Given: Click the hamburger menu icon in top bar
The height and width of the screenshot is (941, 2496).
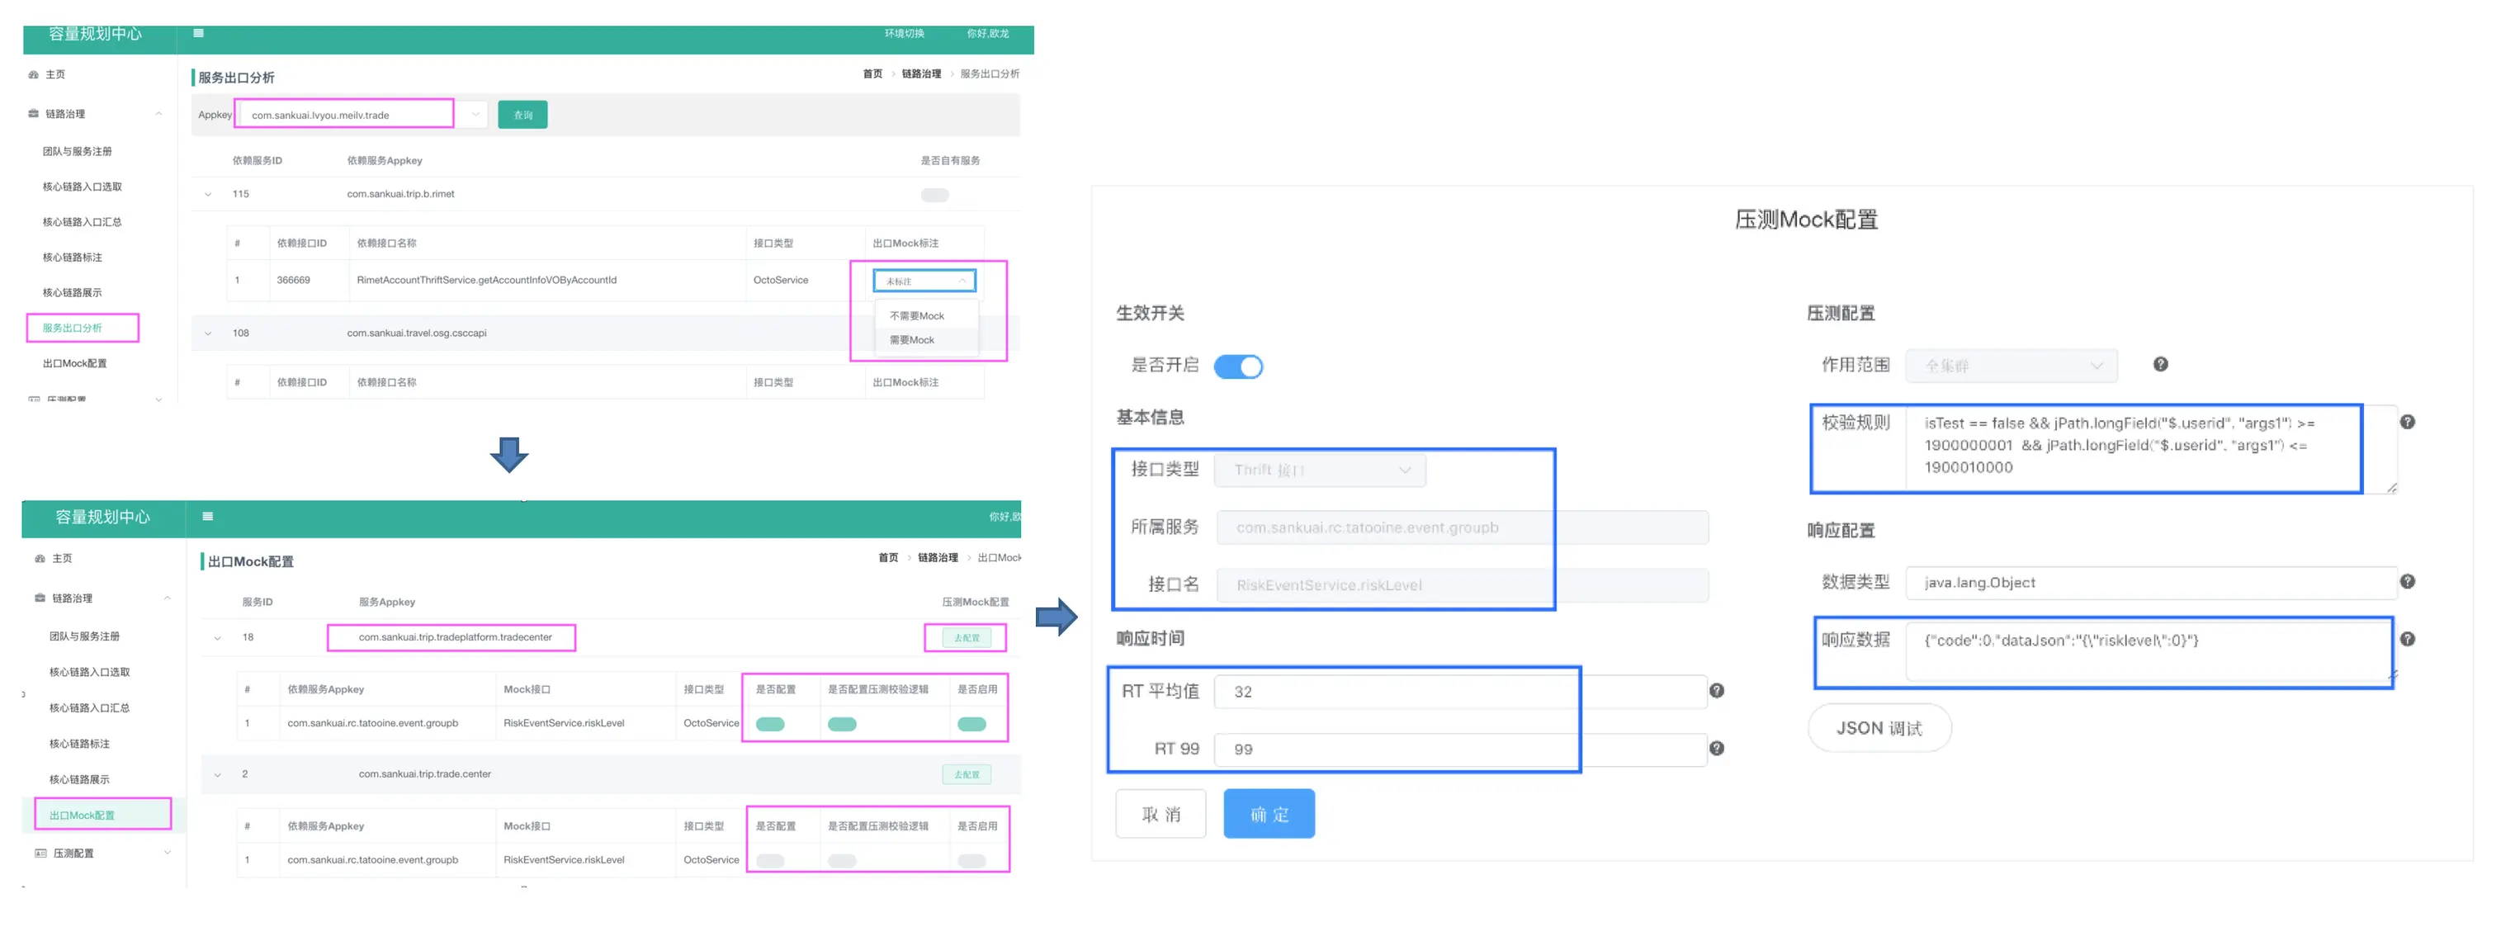Looking at the screenshot, I should coord(197,32).
